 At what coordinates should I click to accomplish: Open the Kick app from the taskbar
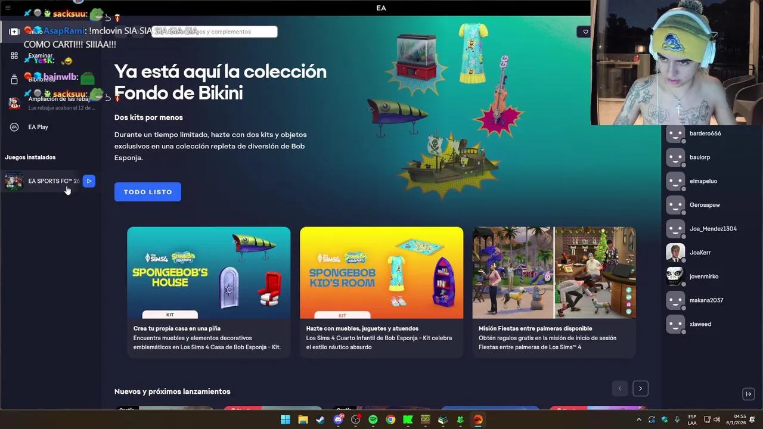coord(408,419)
